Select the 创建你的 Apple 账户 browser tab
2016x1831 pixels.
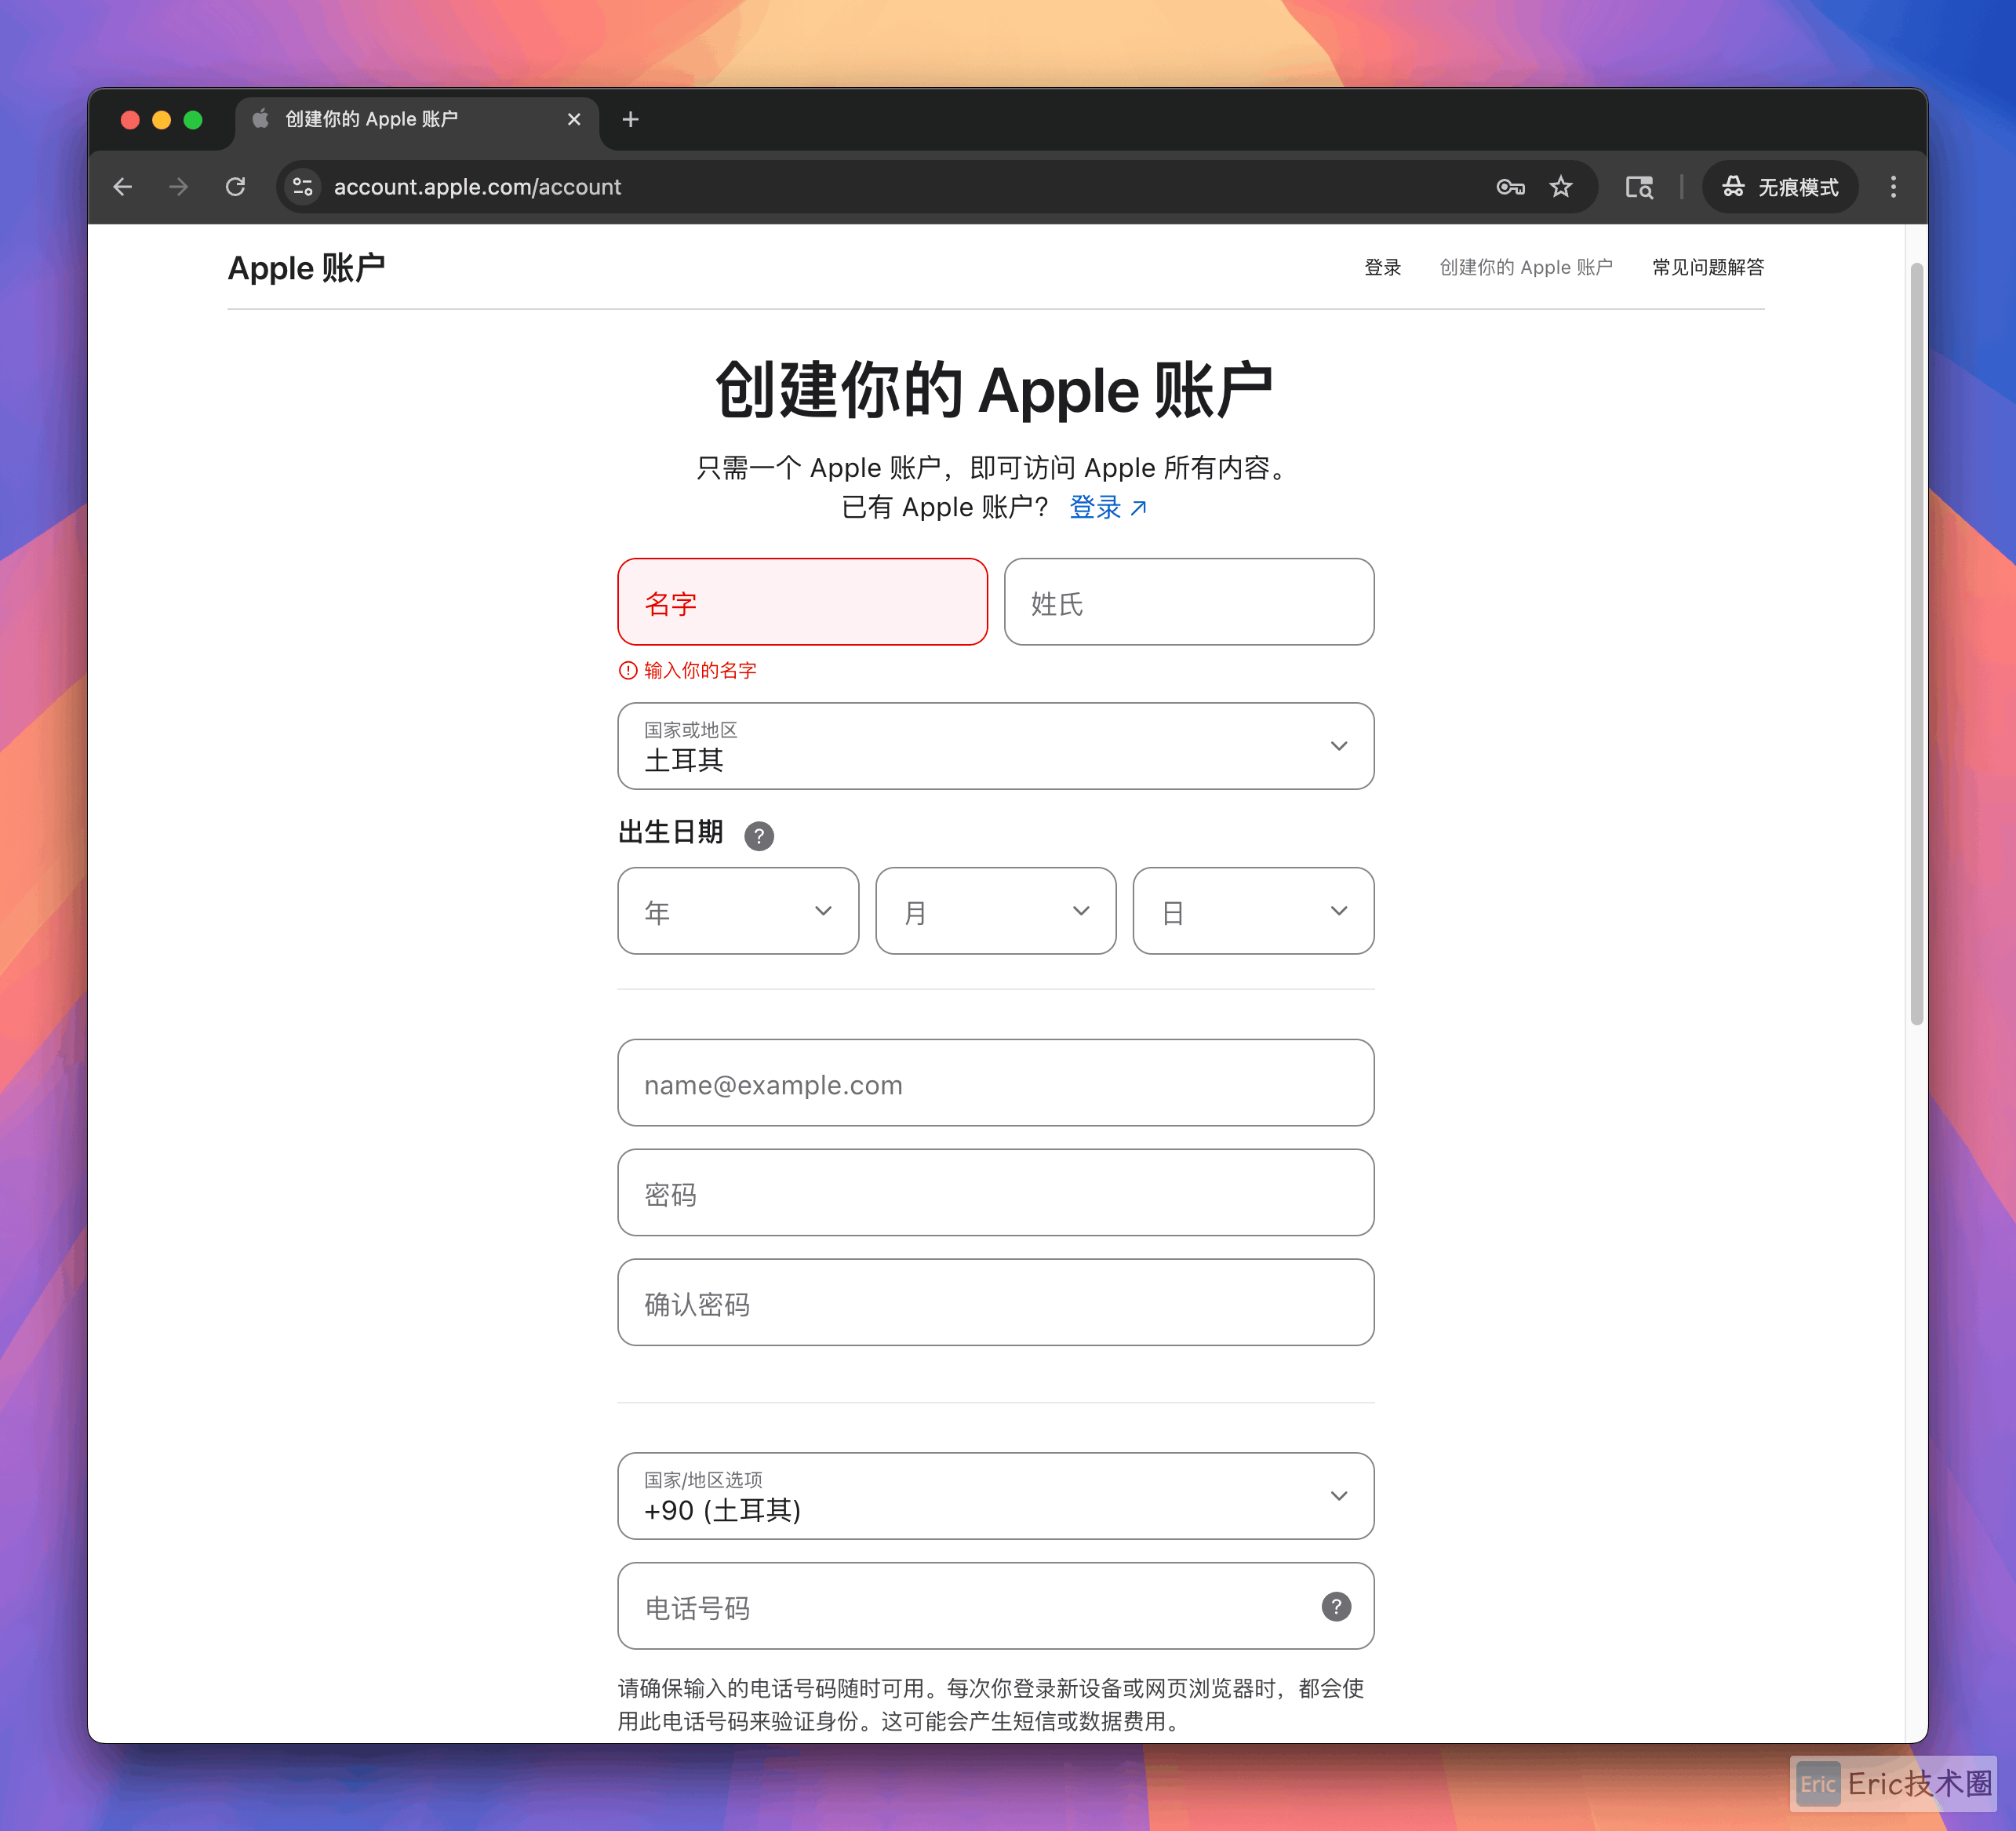[x=417, y=120]
